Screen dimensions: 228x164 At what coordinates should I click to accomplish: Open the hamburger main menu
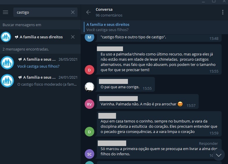click(x=6, y=12)
